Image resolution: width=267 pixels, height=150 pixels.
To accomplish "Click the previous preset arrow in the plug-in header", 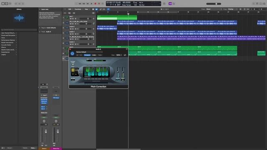I will pyautogui.click(x=78, y=55).
